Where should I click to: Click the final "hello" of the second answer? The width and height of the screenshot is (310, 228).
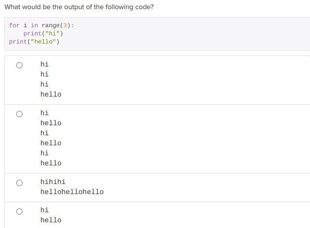click(51, 163)
